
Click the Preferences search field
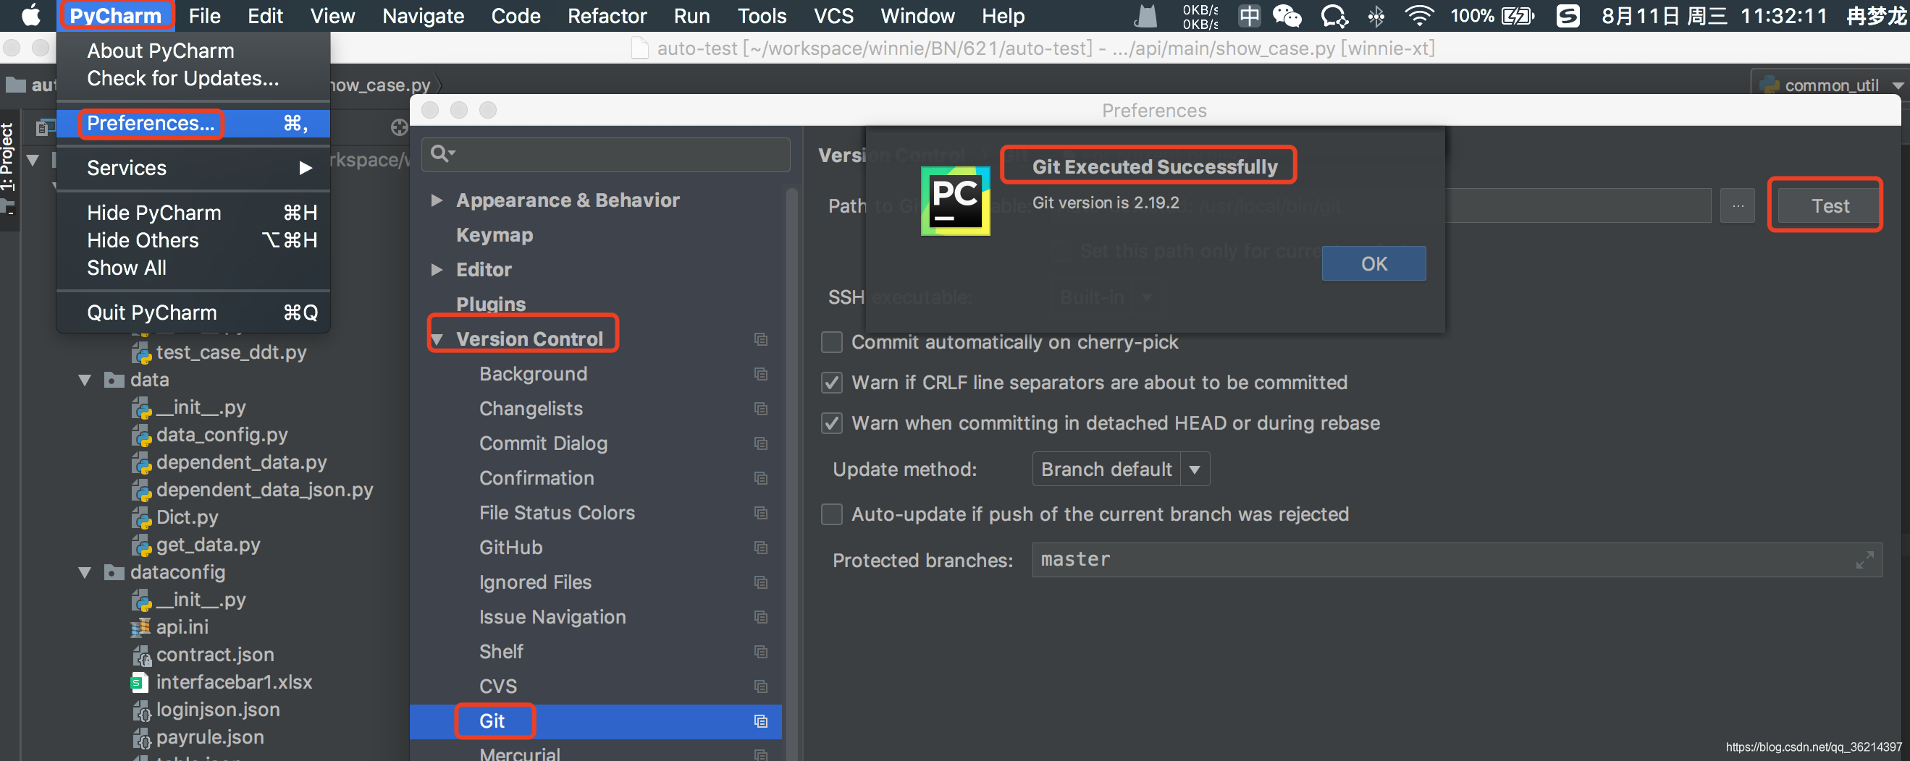tap(605, 154)
